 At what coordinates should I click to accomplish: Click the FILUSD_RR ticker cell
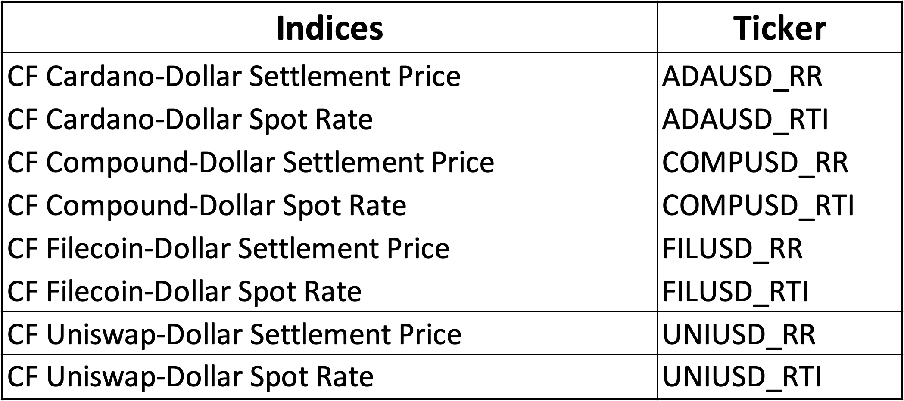[x=779, y=247]
